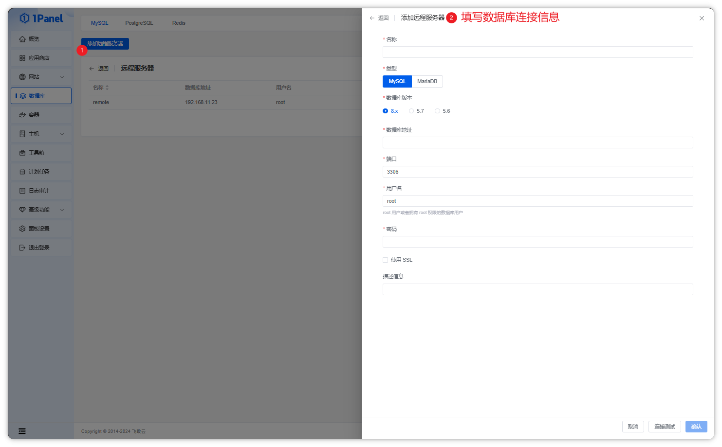Viewport: 722px width, 447px height.
Task: Open 应用商店 in the sidebar menu
Action: point(41,58)
